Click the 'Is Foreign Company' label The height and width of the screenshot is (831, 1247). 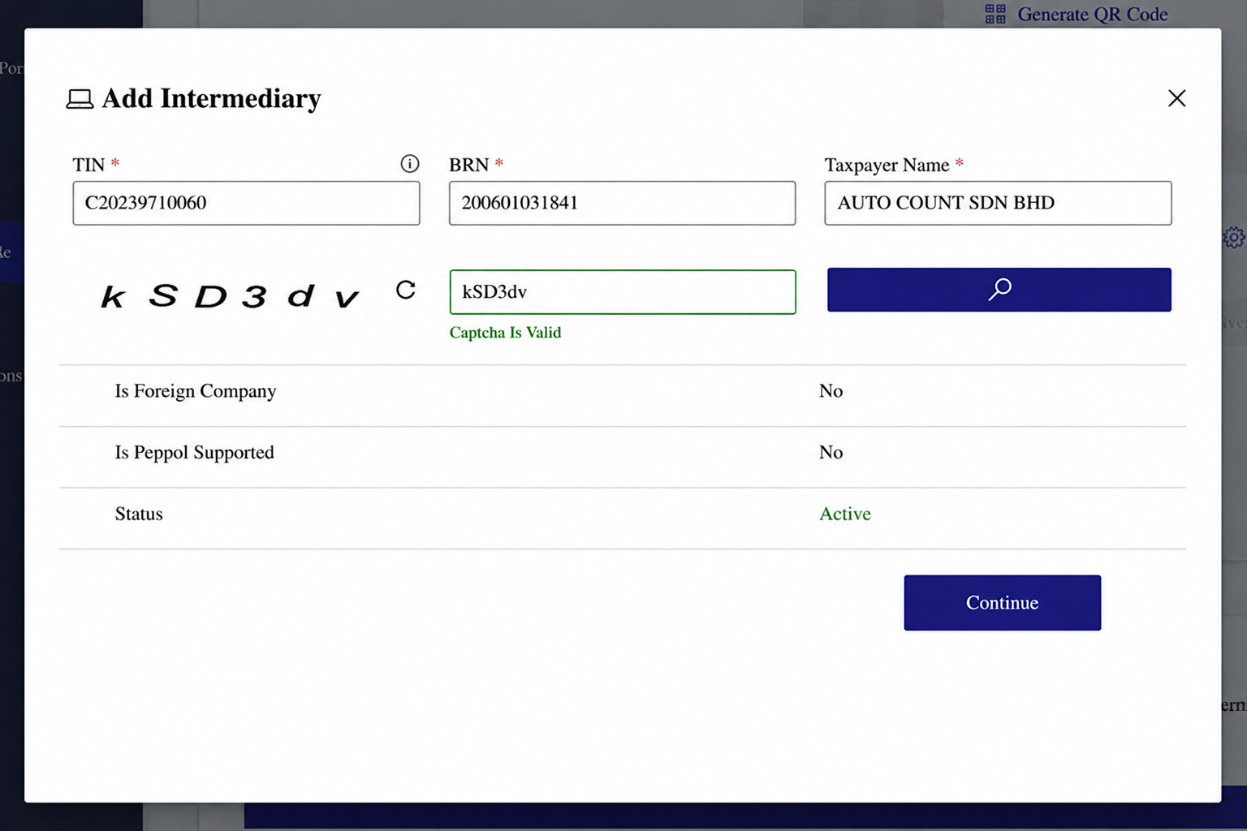[196, 391]
